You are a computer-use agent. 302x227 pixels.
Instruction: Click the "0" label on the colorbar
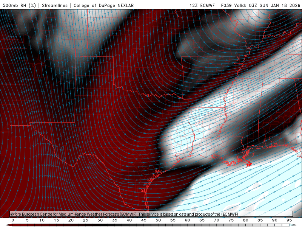13,220
